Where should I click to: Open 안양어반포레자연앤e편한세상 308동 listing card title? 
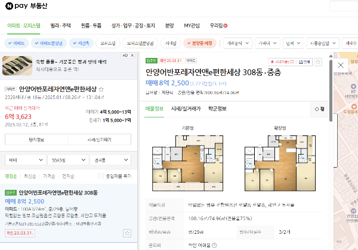58,193
